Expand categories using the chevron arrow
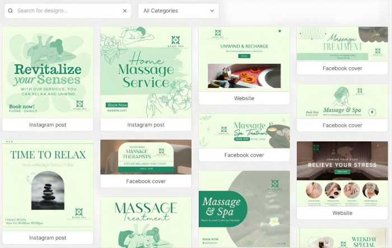 (x=212, y=11)
